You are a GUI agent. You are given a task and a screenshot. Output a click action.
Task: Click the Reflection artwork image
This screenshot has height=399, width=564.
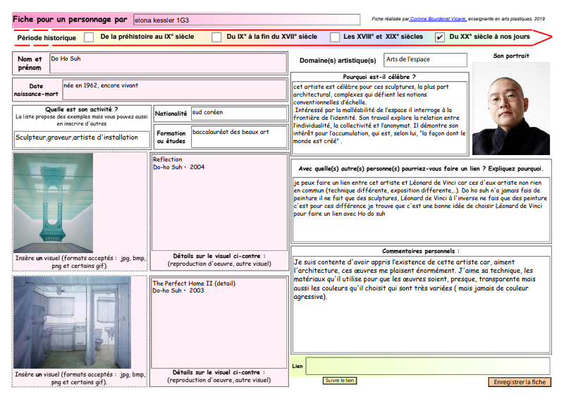[x=53, y=203]
